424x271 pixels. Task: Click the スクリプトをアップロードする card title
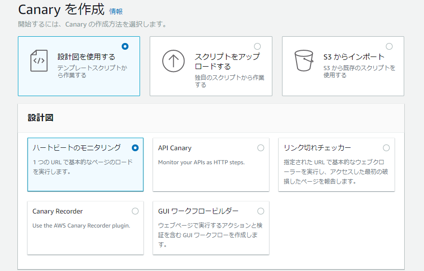point(227,61)
